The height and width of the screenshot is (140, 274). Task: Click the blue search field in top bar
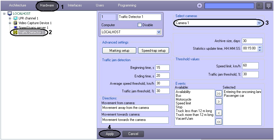point(229,6)
